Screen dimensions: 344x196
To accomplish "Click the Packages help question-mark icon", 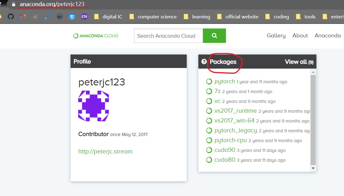I will [204, 62].
